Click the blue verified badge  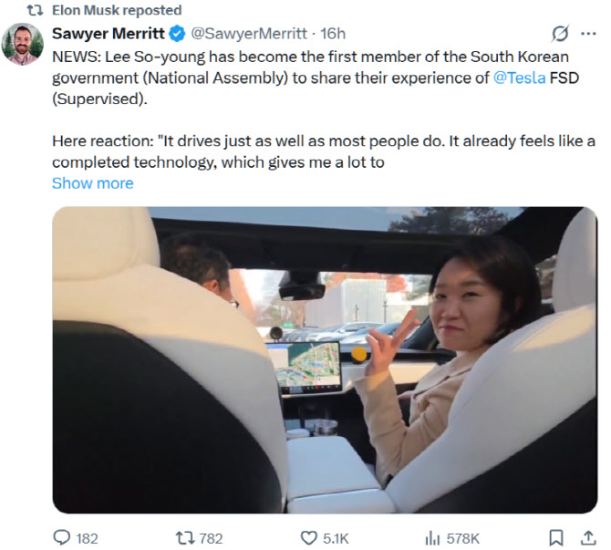tap(177, 34)
